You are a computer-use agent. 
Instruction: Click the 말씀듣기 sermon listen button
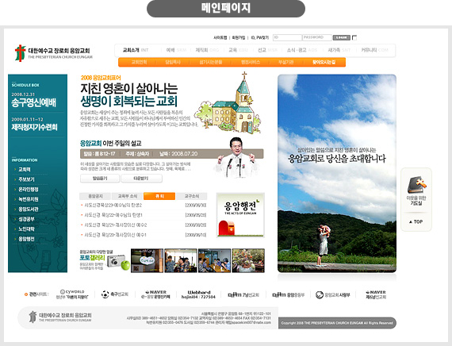tap(100, 179)
